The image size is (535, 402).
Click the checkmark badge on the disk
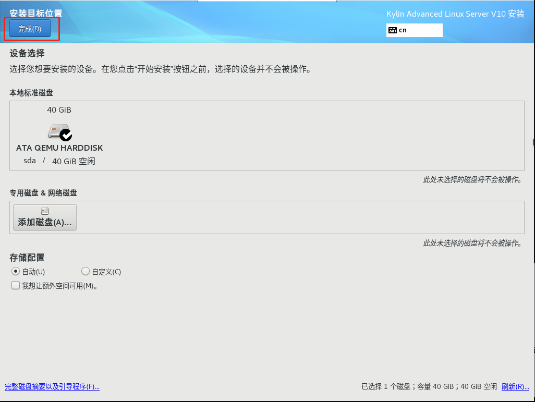click(66, 136)
